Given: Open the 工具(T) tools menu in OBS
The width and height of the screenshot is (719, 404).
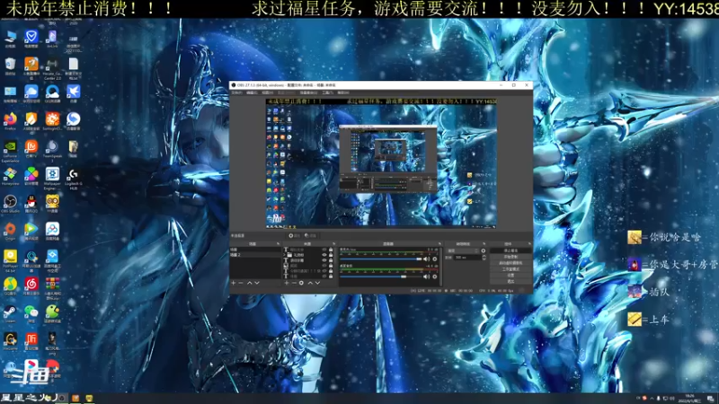Looking at the screenshot, I should coord(327,92).
